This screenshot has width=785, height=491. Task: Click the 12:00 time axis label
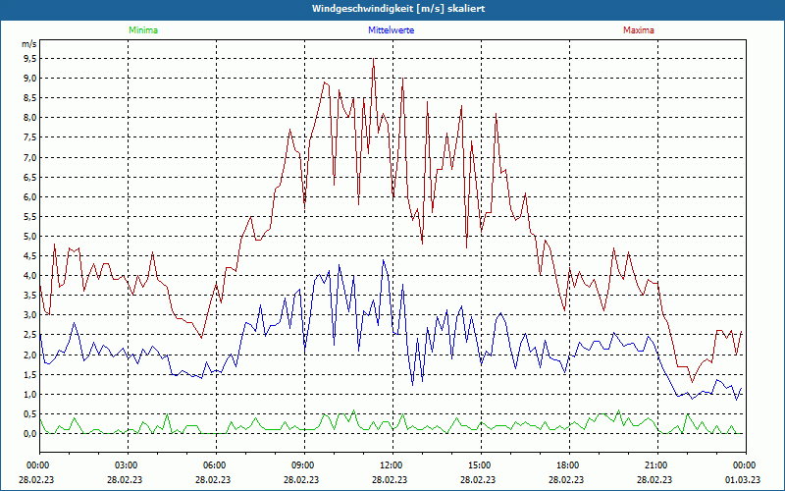[392, 464]
